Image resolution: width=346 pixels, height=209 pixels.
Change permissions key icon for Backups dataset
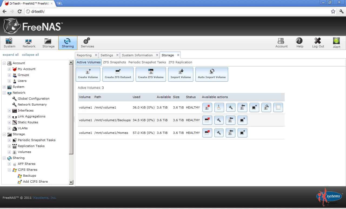(231, 120)
